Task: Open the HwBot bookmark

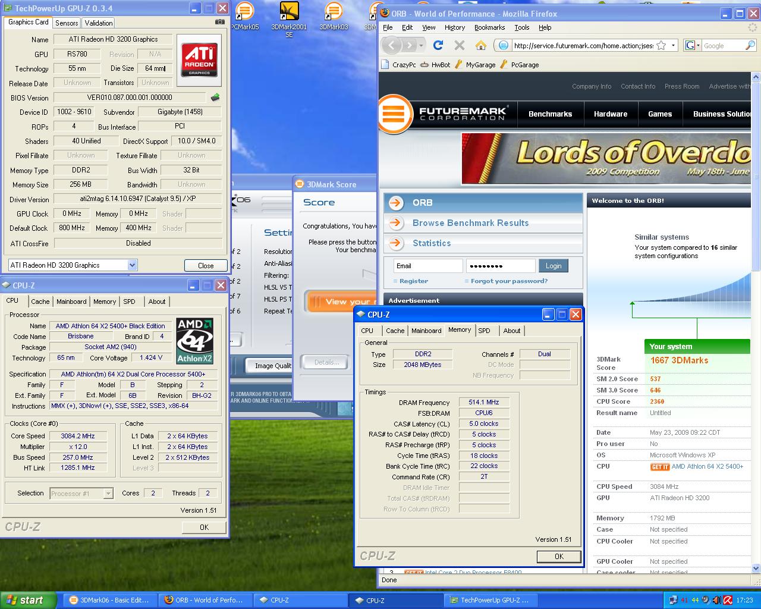Action: coord(436,65)
